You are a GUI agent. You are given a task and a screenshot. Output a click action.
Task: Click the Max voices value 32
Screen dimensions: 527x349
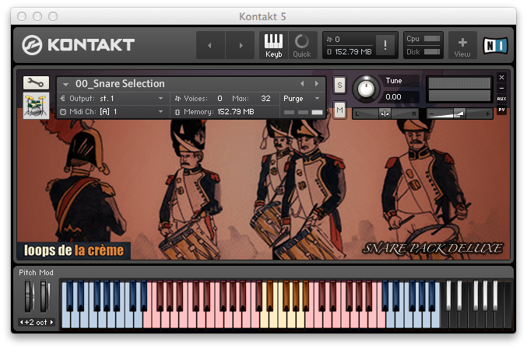coord(265,99)
